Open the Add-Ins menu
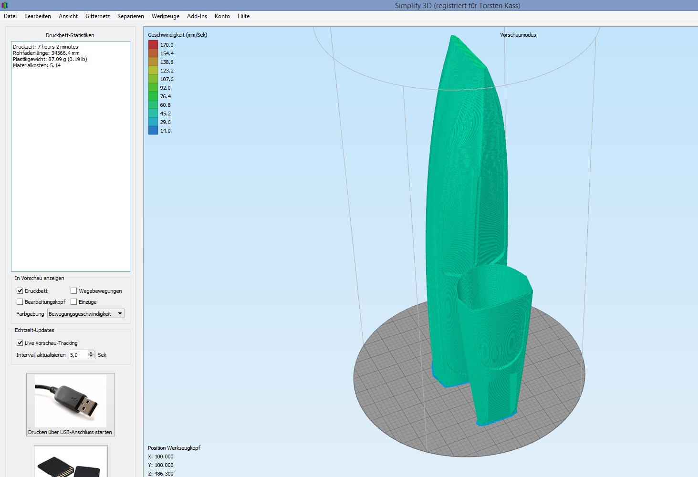This screenshot has height=477, width=698. (197, 16)
